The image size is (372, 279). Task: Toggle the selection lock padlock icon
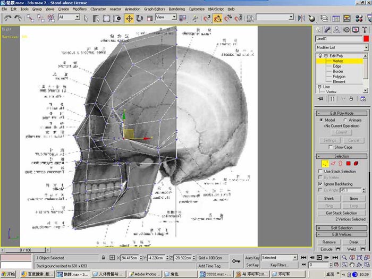click(103, 258)
